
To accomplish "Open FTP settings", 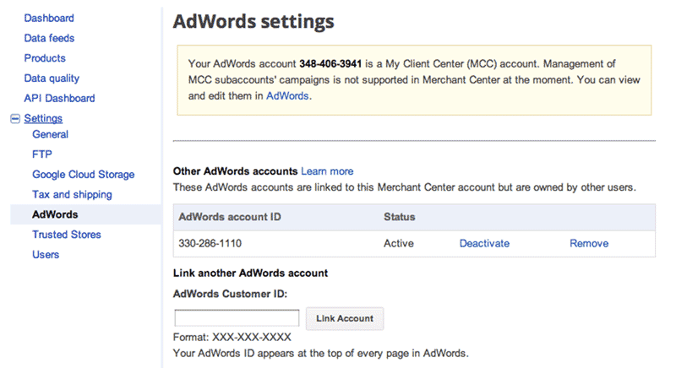I will (42, 154).
